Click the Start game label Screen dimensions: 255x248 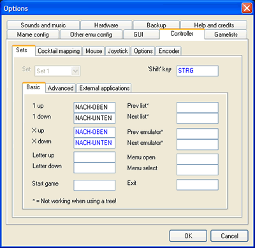pos(45,184)
